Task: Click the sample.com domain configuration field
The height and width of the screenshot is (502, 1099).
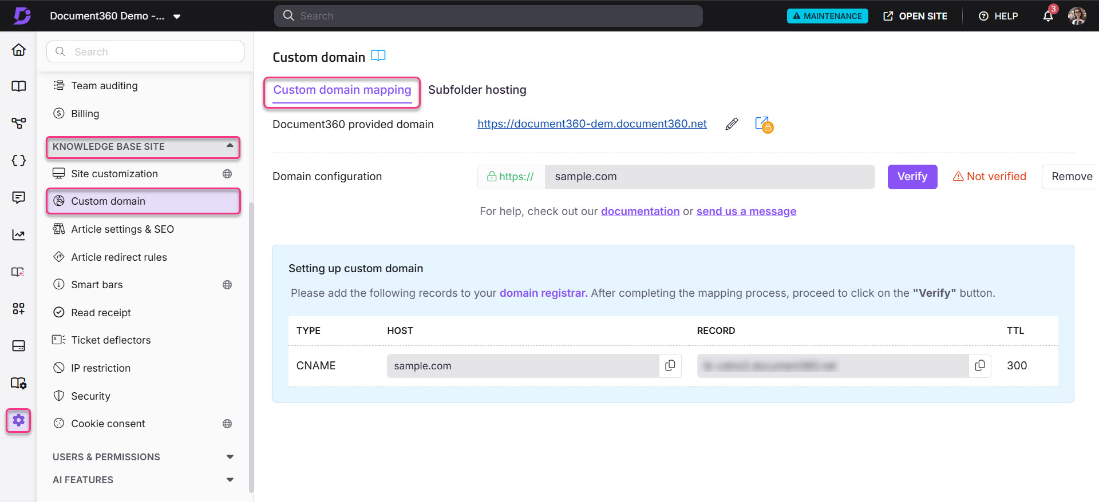Action: (710, 177)
